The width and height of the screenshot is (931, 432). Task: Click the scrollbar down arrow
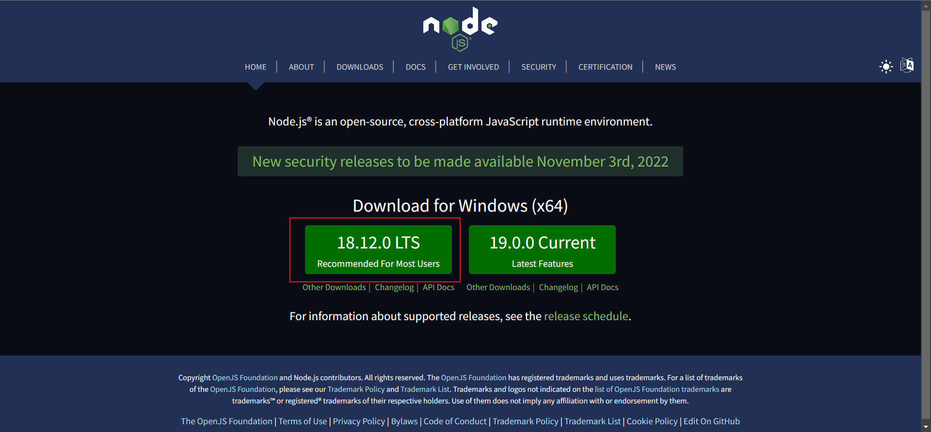926,427
